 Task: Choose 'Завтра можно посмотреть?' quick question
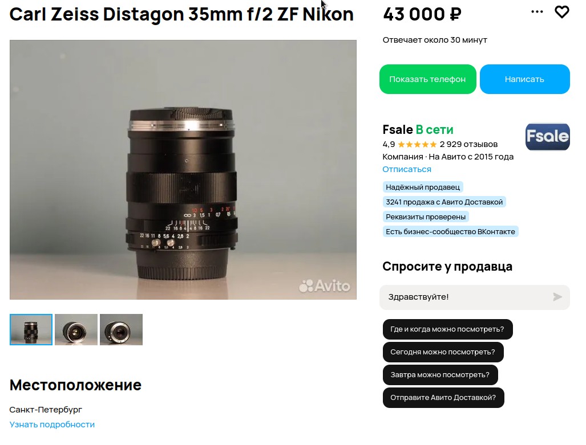click(x=440, y=375)
